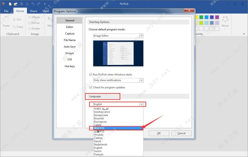Select 简体中文 in the language list
This screenshot has width=248, height=157.
tap(118, 128)
